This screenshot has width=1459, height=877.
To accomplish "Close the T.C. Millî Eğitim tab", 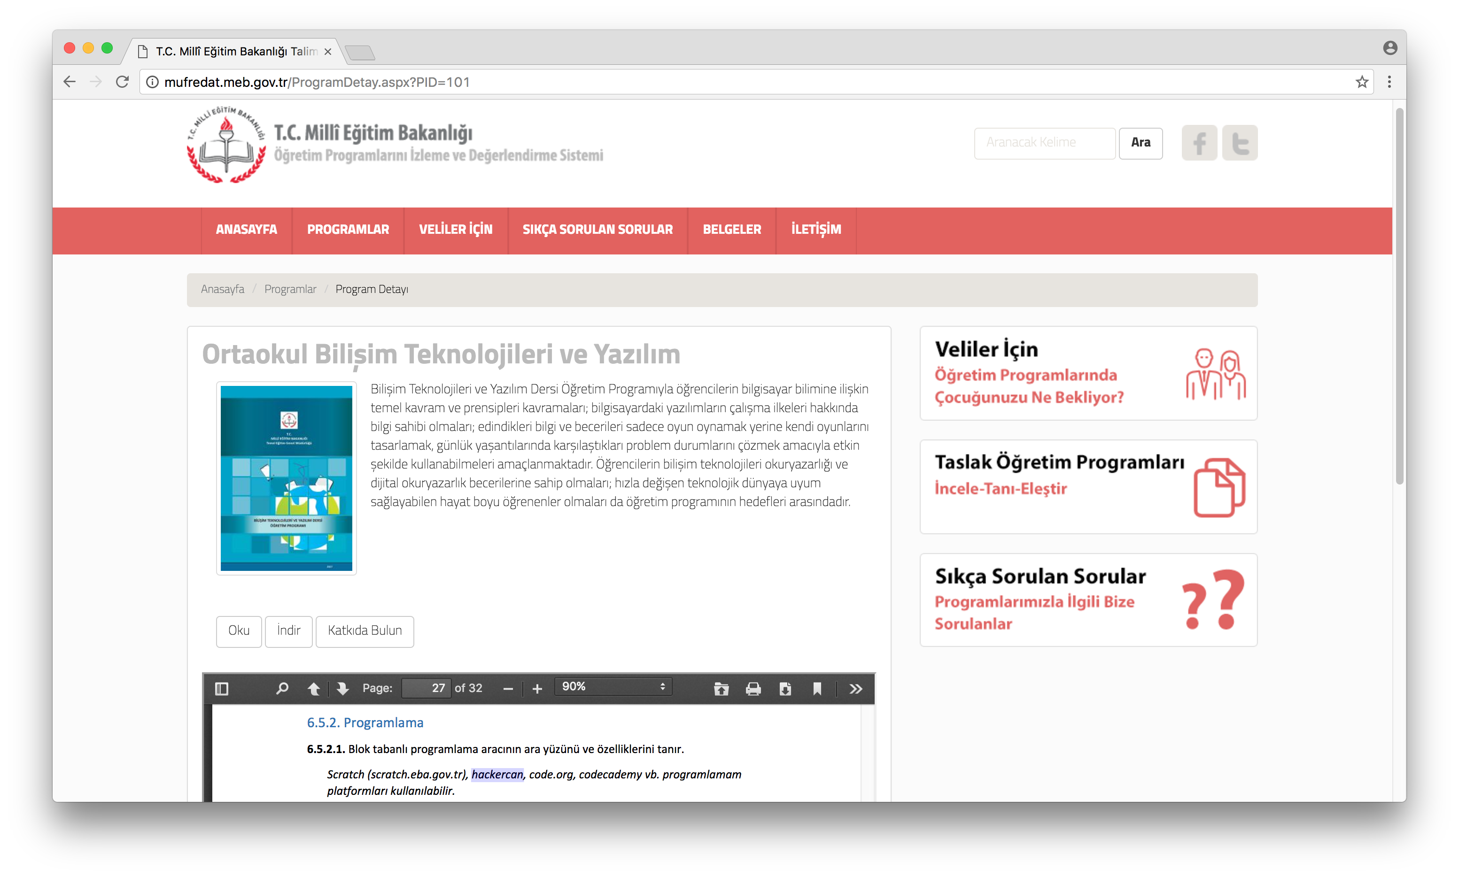I will (x=327, y=52).
